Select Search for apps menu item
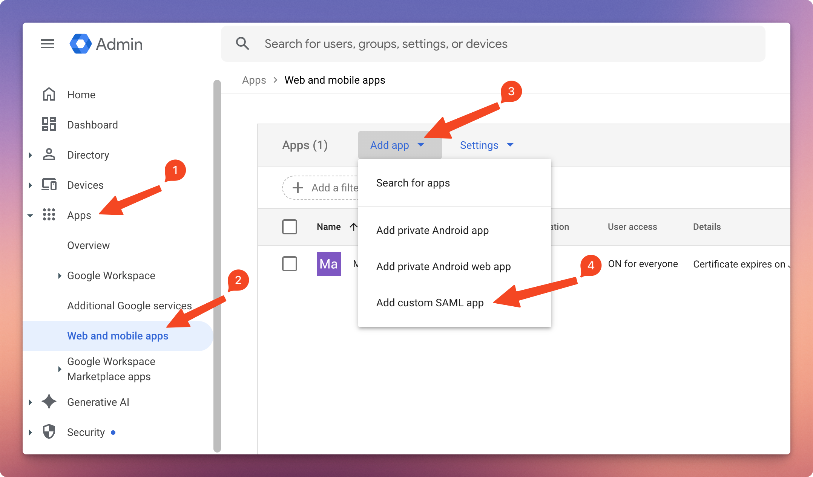This screenshot has height=477, width=813. [413, 183]
